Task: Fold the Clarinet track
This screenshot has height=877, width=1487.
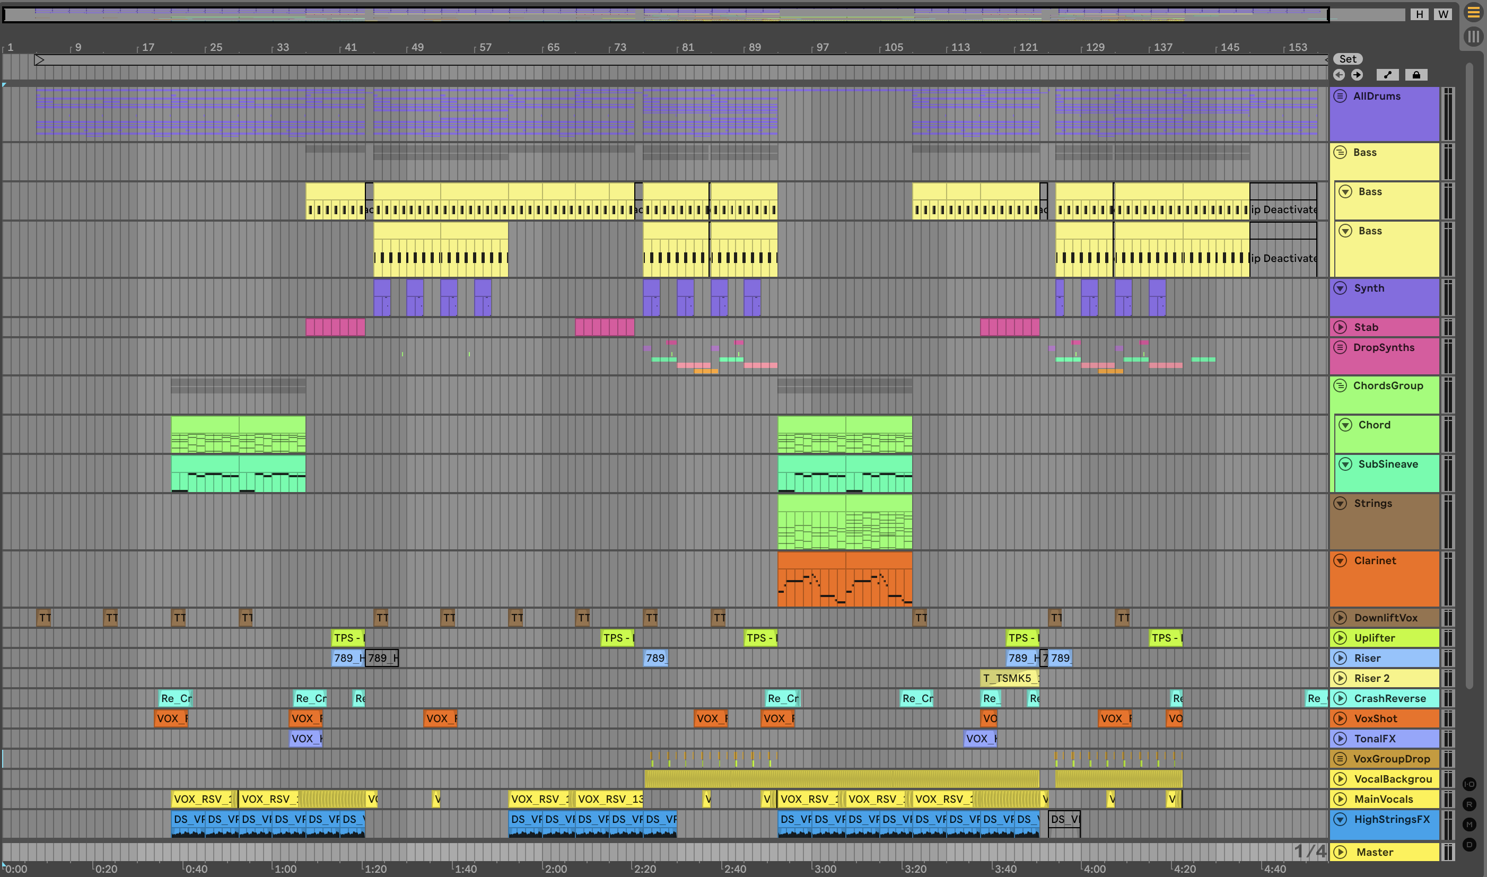Action: click(x=1341, y=561)
